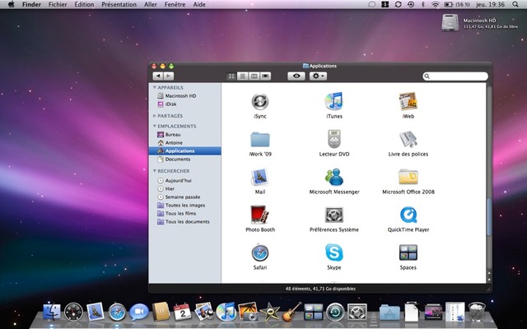Select Microsoft Messenger icon

[334, 177]
